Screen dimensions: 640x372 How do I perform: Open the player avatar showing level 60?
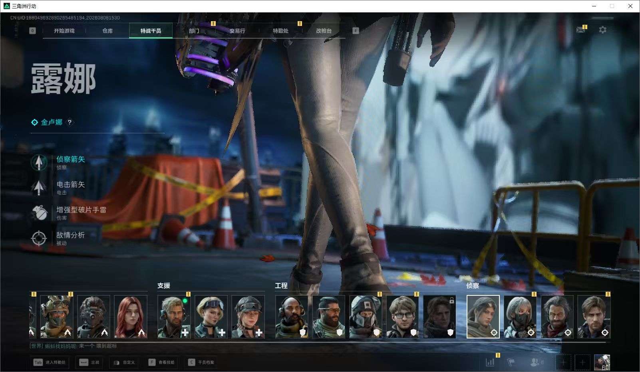pos(602,362)
